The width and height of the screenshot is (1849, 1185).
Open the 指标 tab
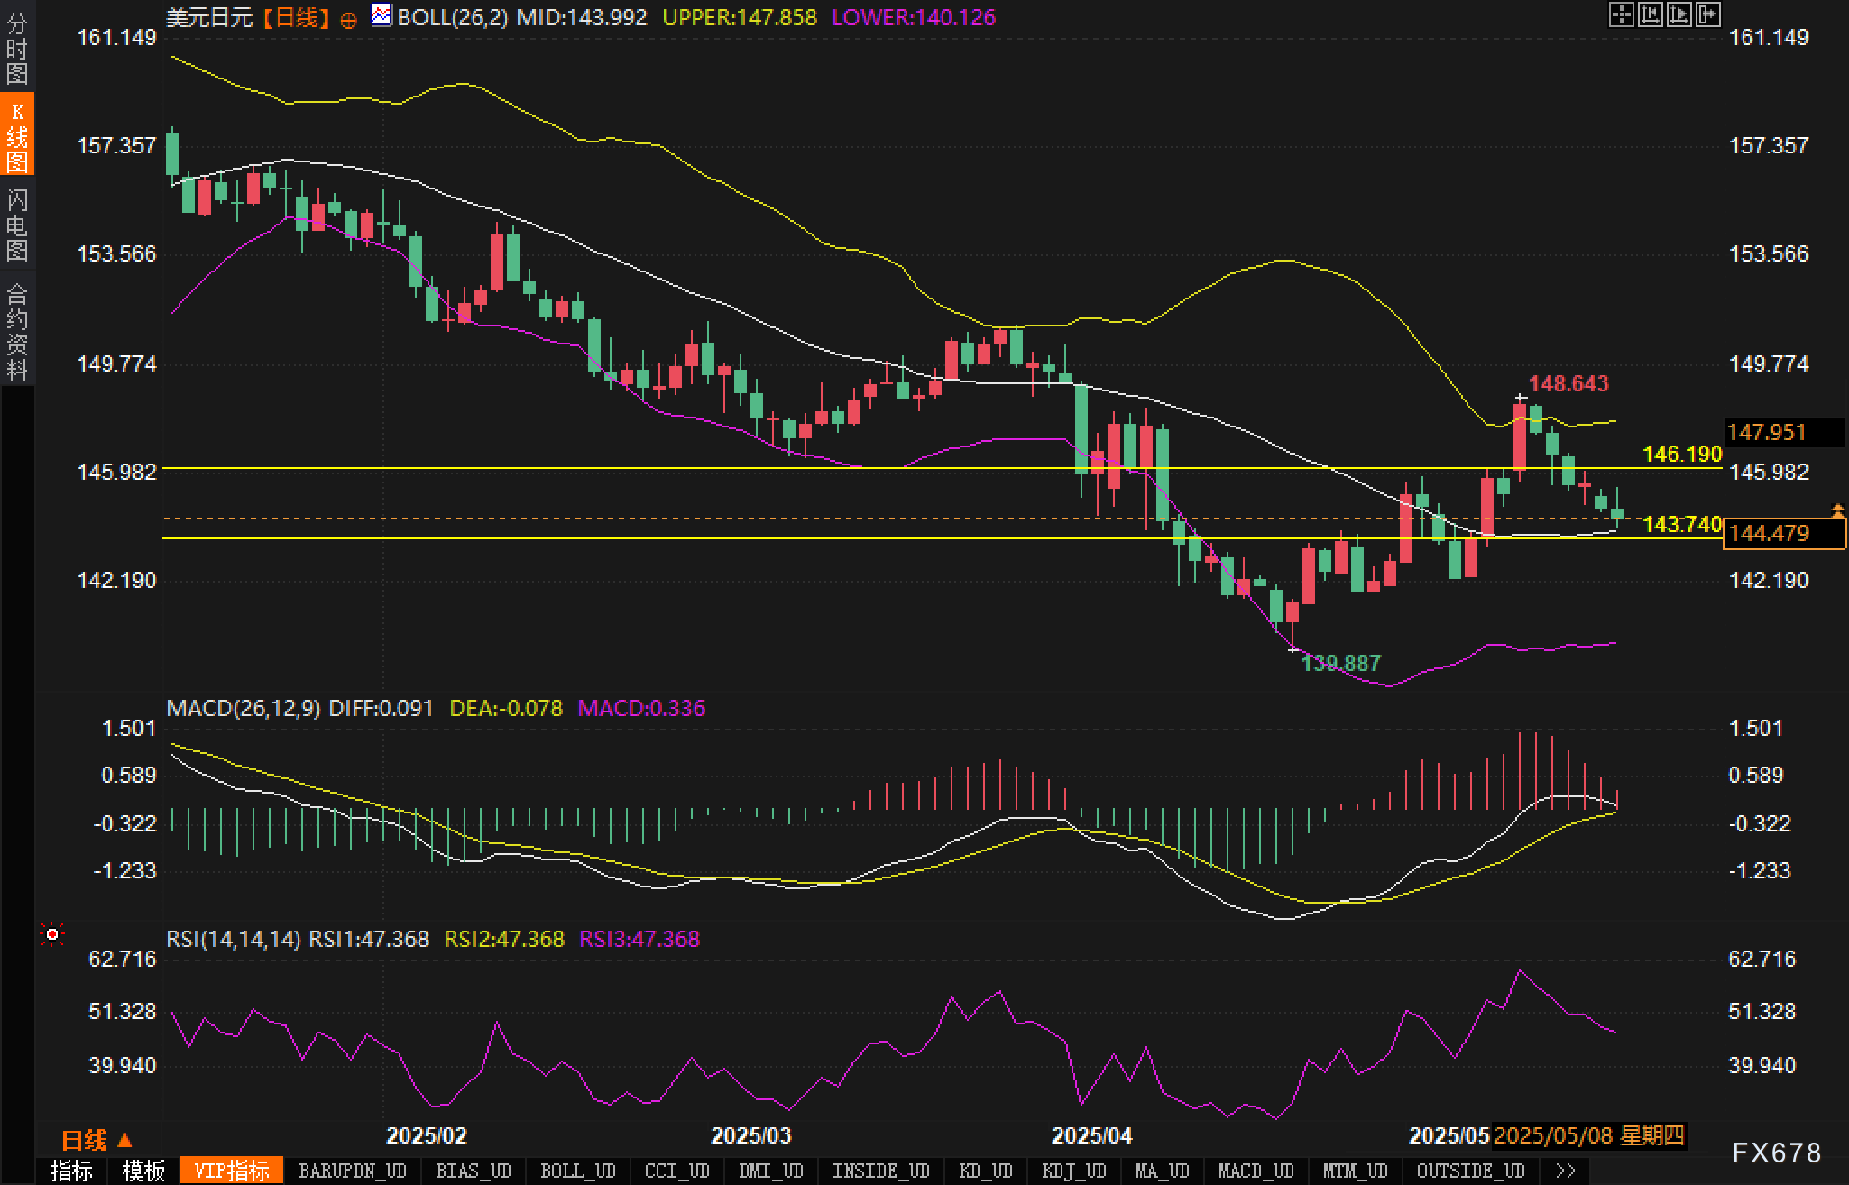point(71,1171)
